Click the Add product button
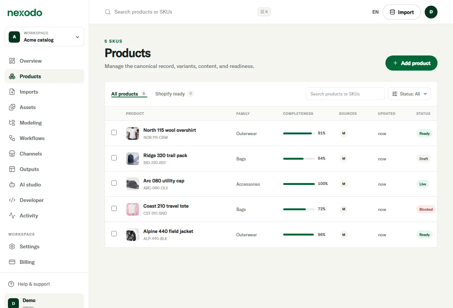 pyautogui.click(x=411, y=63)
